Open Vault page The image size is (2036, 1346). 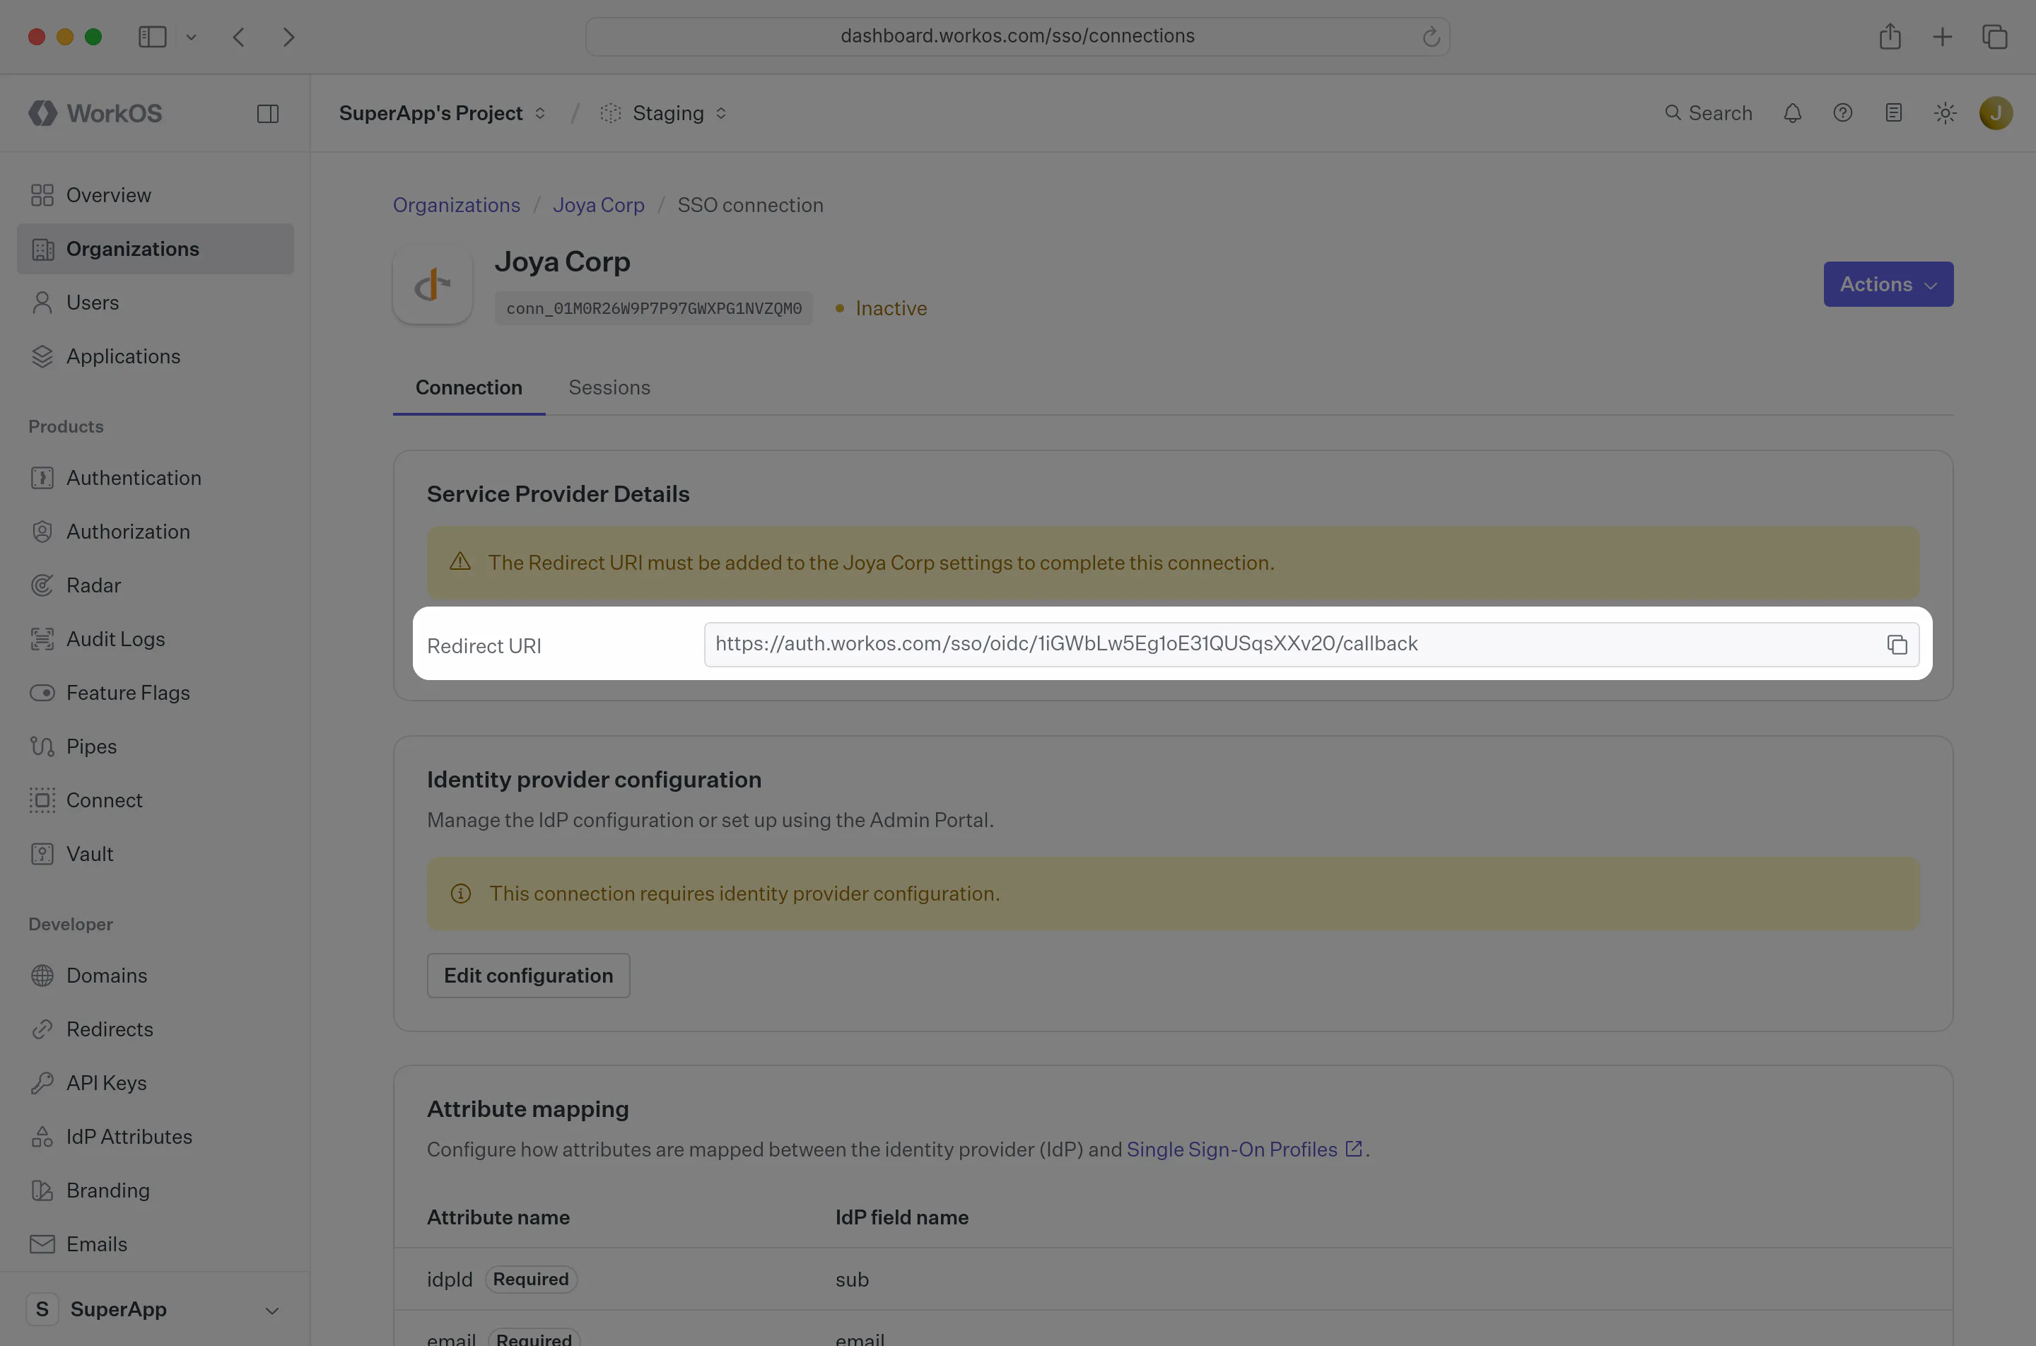click(156, 854)
